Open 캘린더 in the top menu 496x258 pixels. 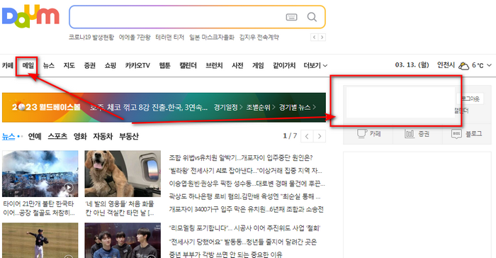click(188, 65)
